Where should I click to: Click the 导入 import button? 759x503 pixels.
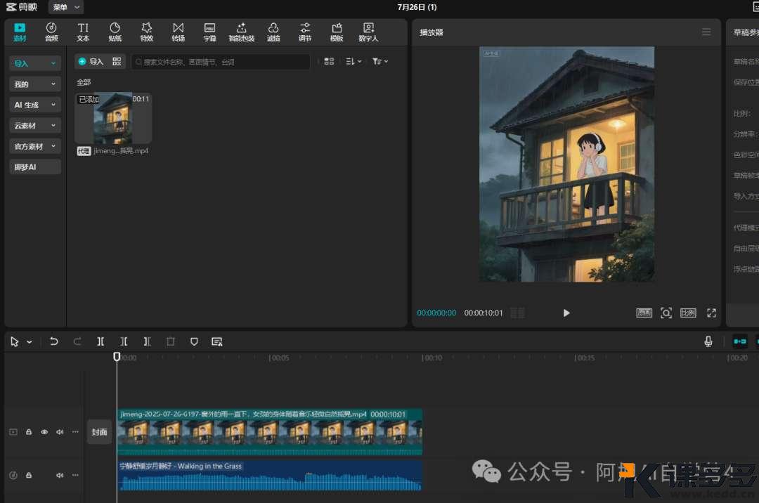(91, 61)
